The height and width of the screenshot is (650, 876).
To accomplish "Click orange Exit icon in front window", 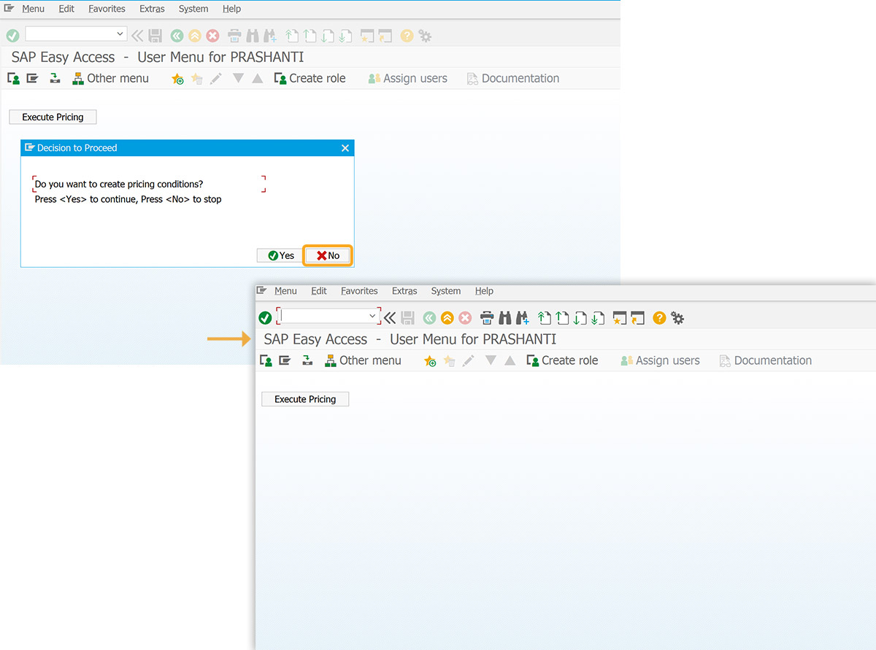I will (x=447, y=317).
